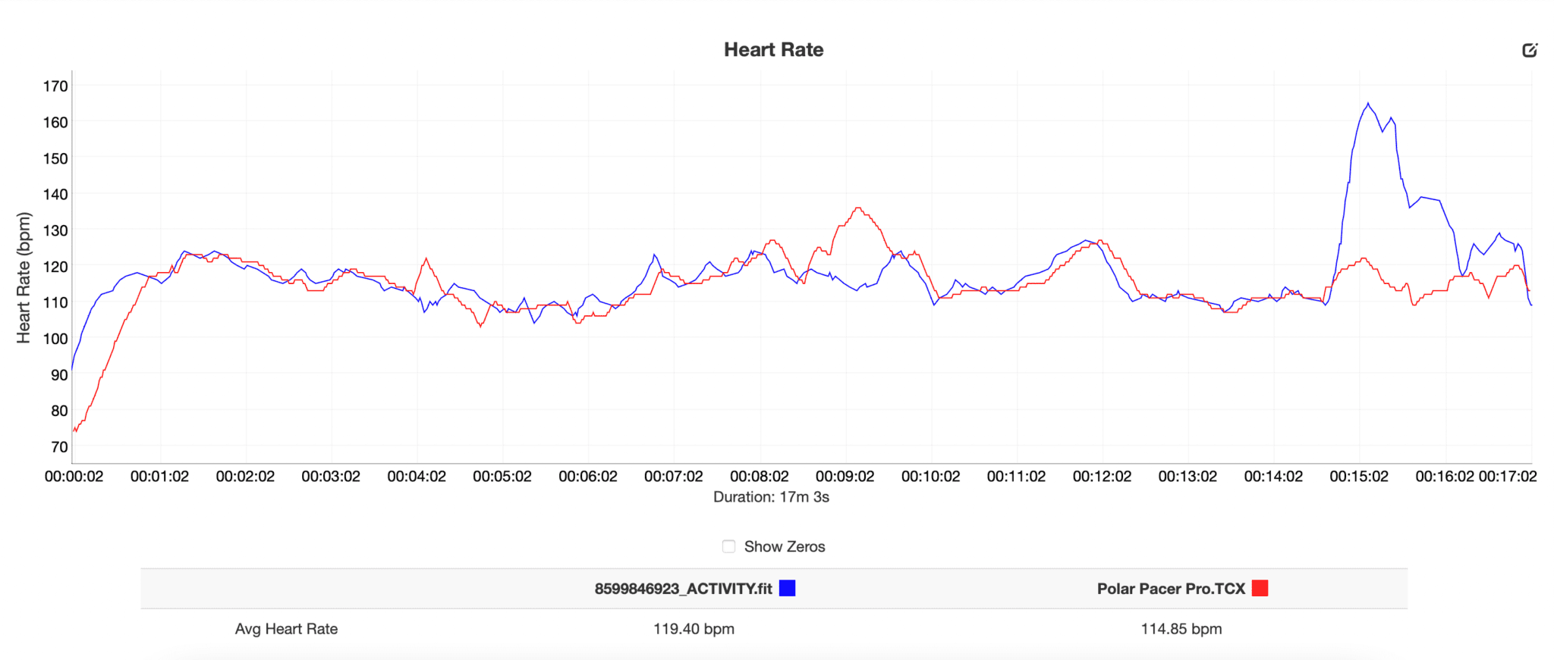
Task: Click the 80 heart rate axis tick
Action: coord(59,411)
